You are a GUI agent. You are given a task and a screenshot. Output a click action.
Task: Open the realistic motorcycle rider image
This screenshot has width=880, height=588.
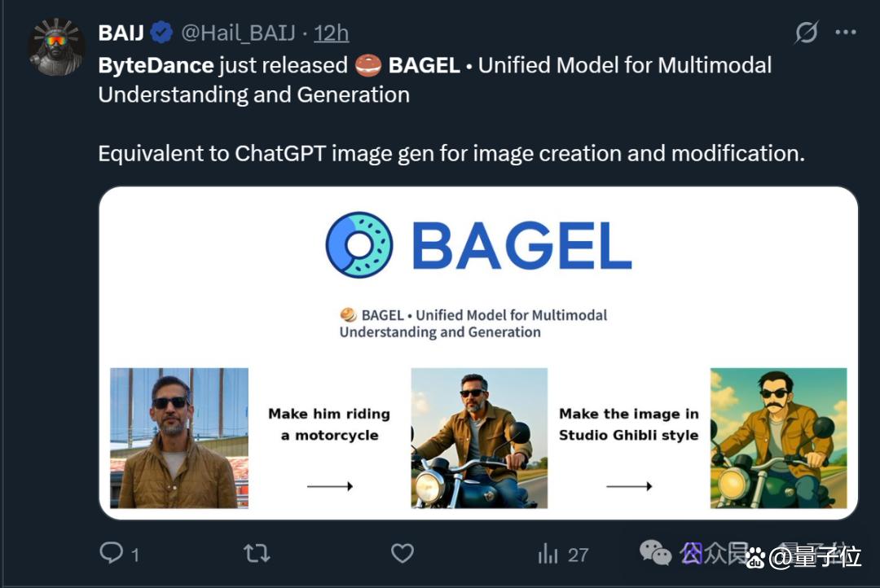479,438
